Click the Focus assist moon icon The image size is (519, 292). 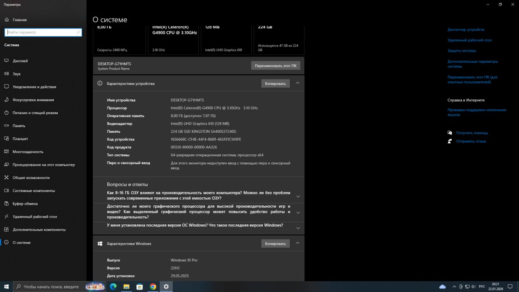(6, 100)
